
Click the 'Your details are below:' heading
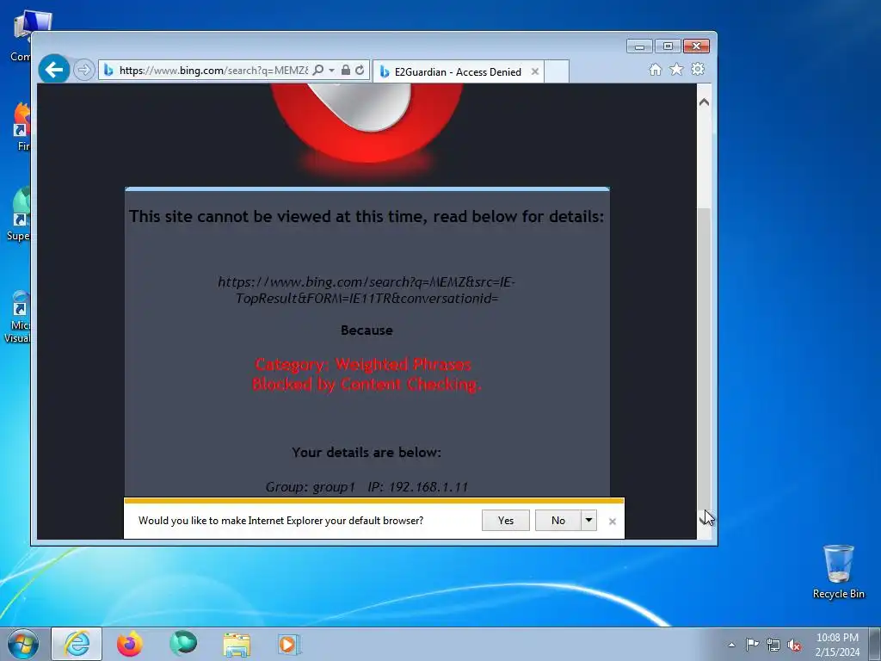(x=367, y=453)
